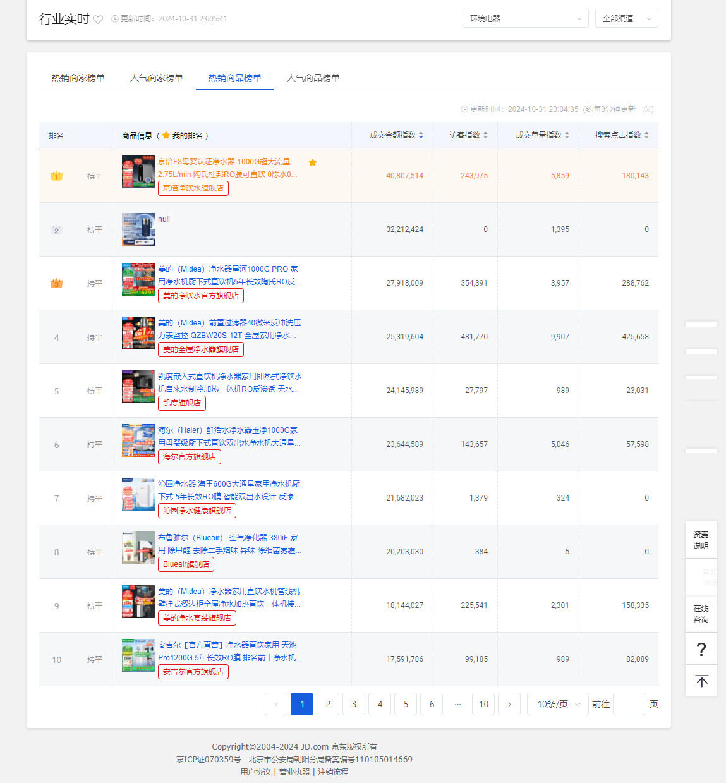Open the 美的 净水器星河1000G PRO link
Viewport: 726px width, 783px height.
click(229, 276)
